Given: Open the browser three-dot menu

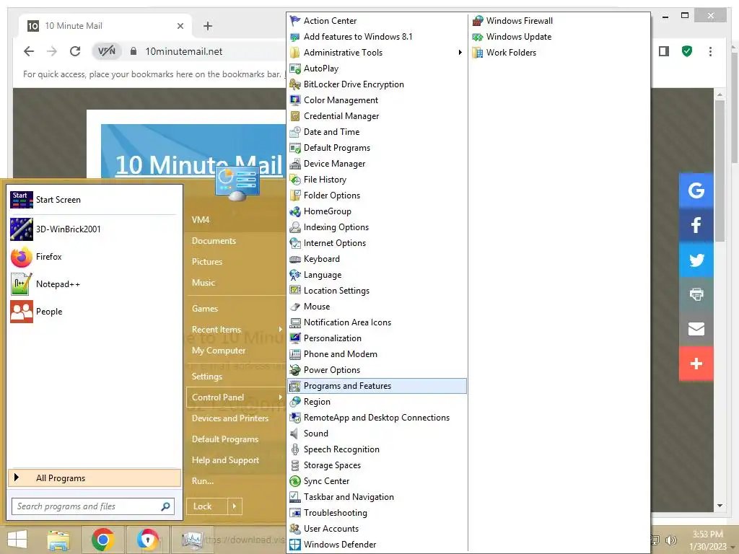Looking at the screenshot, I should tap(710, 51).
